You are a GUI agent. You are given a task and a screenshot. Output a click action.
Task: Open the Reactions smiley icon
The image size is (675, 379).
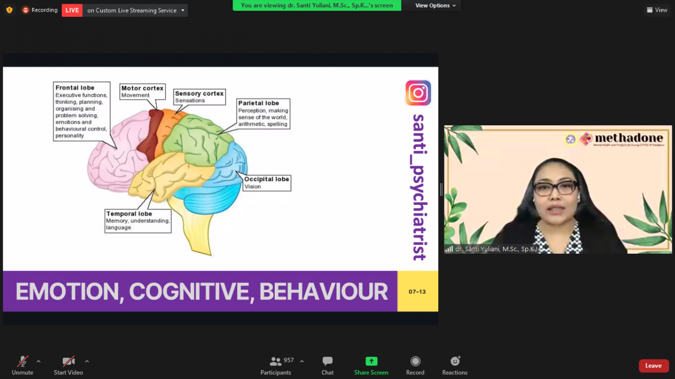(455, 362)
